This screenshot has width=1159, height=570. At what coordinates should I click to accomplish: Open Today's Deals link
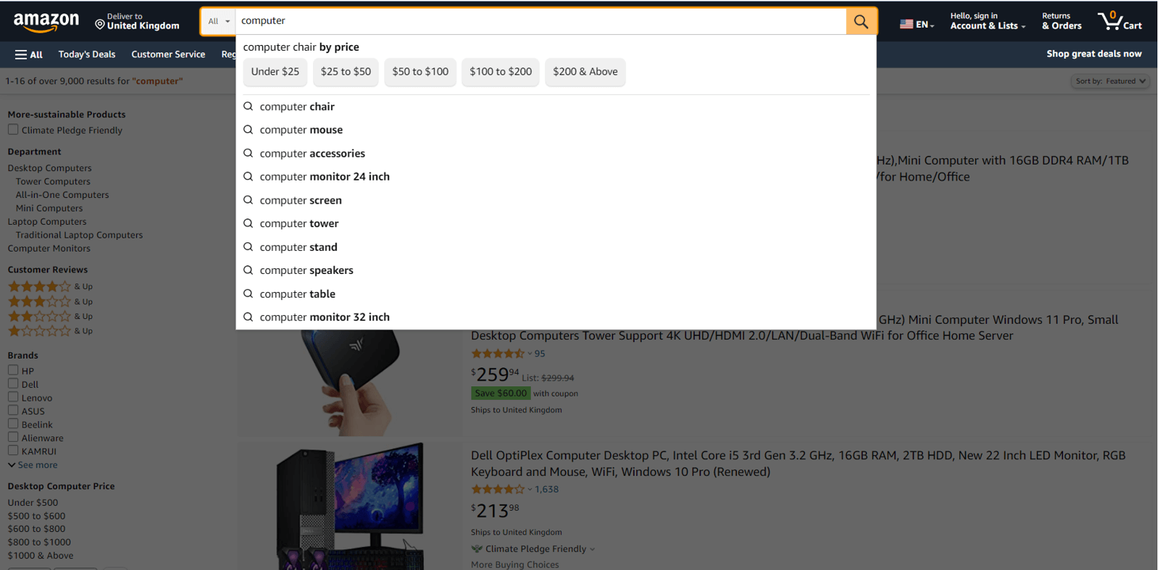click(86, 55)
